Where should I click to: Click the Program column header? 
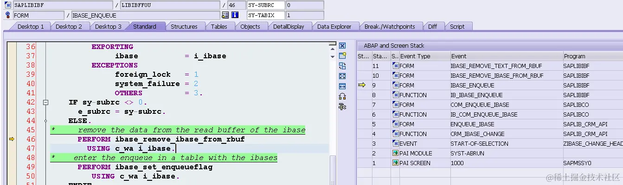pos(593,56)
